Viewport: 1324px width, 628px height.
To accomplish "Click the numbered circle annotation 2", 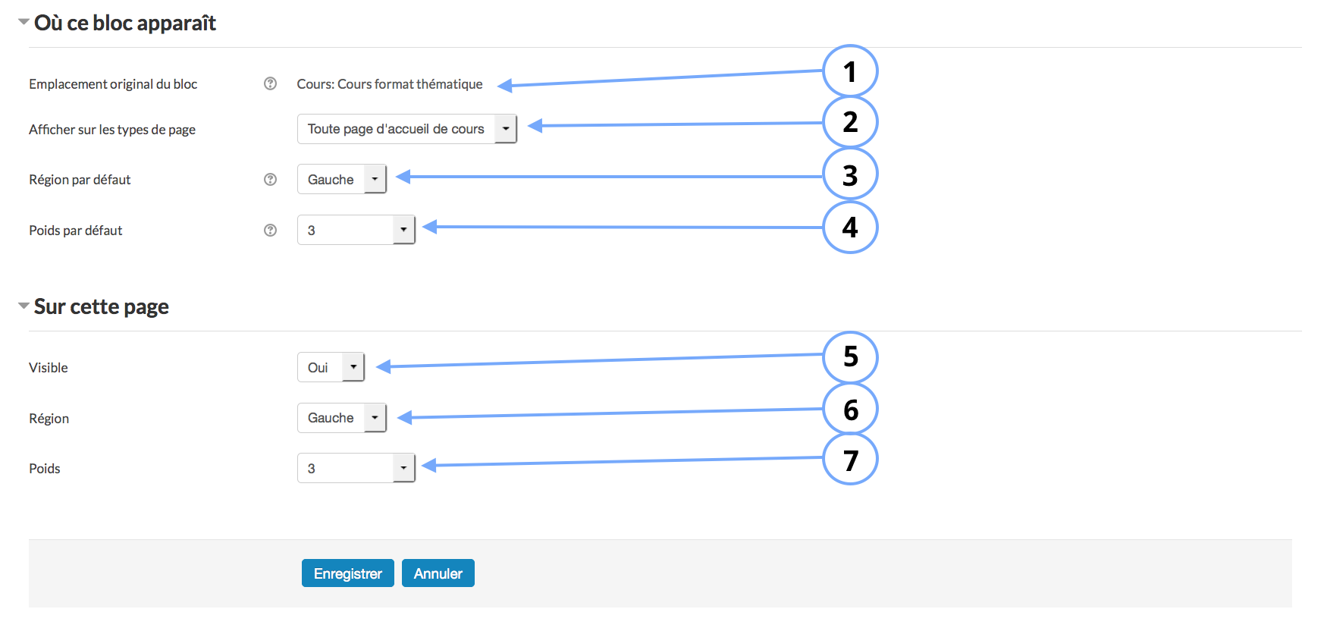I will click(x=850, y=122).
